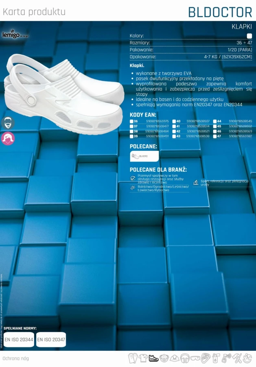The width and height of the screenshot is (256, 367).
Task: Click the Karta produktu header text
Action: click(34, 12)
